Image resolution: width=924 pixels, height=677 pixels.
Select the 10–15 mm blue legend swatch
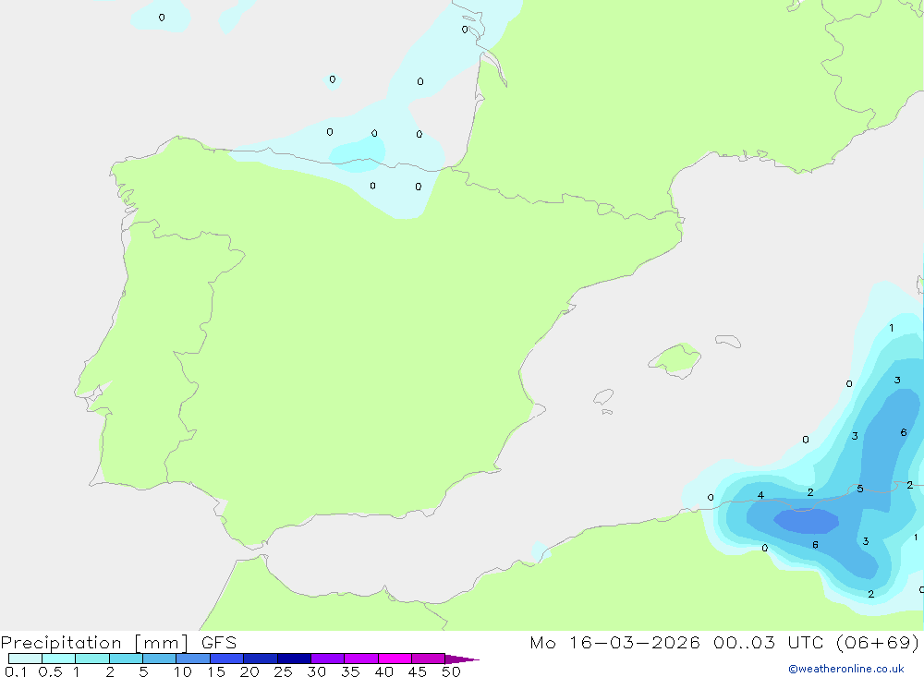(x=193, y=659)
